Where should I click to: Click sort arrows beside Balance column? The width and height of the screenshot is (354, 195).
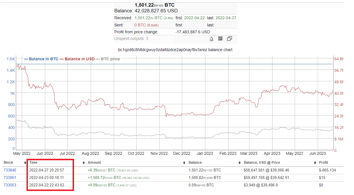tap(240, 163)
